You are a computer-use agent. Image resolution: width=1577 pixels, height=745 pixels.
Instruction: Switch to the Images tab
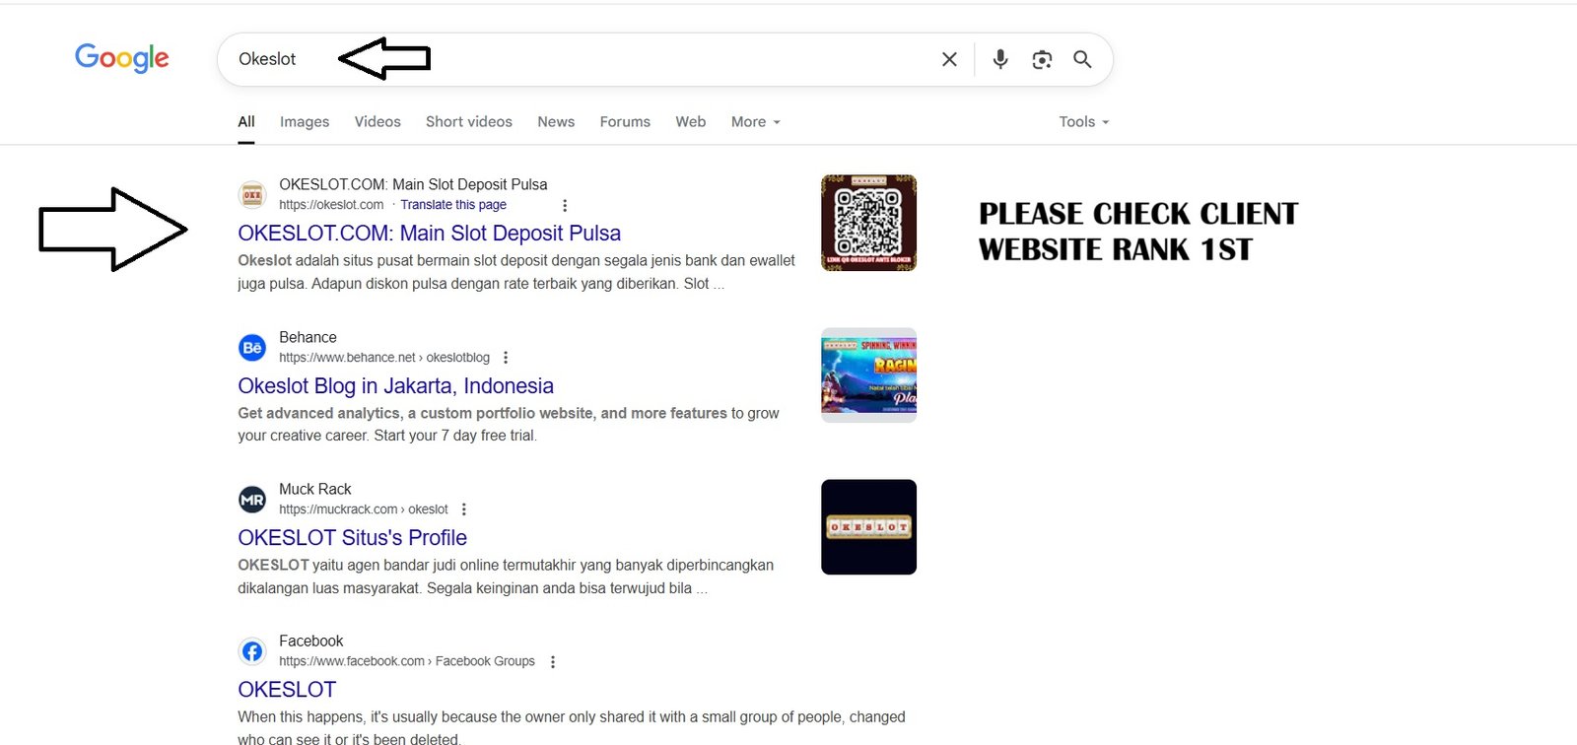tap(305, 122)
